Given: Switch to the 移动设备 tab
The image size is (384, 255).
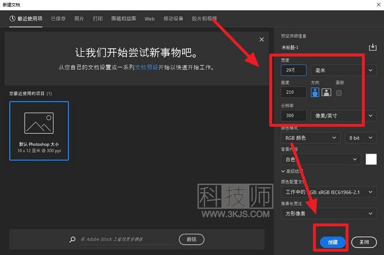Looking at the screenshot, I should (x=173, y=19).
